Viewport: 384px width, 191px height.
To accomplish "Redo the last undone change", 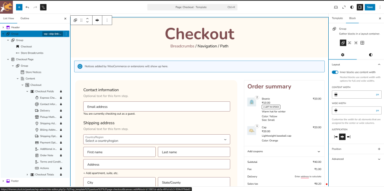I will [35, 7].
